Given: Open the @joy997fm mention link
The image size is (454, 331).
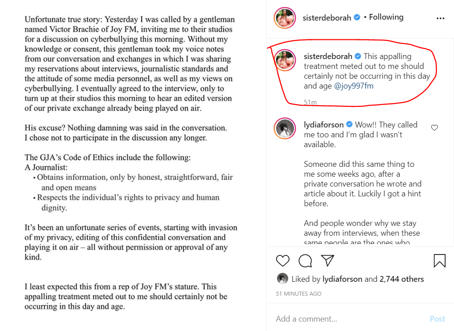Looking at the screenshot, I should click(354, 86).
